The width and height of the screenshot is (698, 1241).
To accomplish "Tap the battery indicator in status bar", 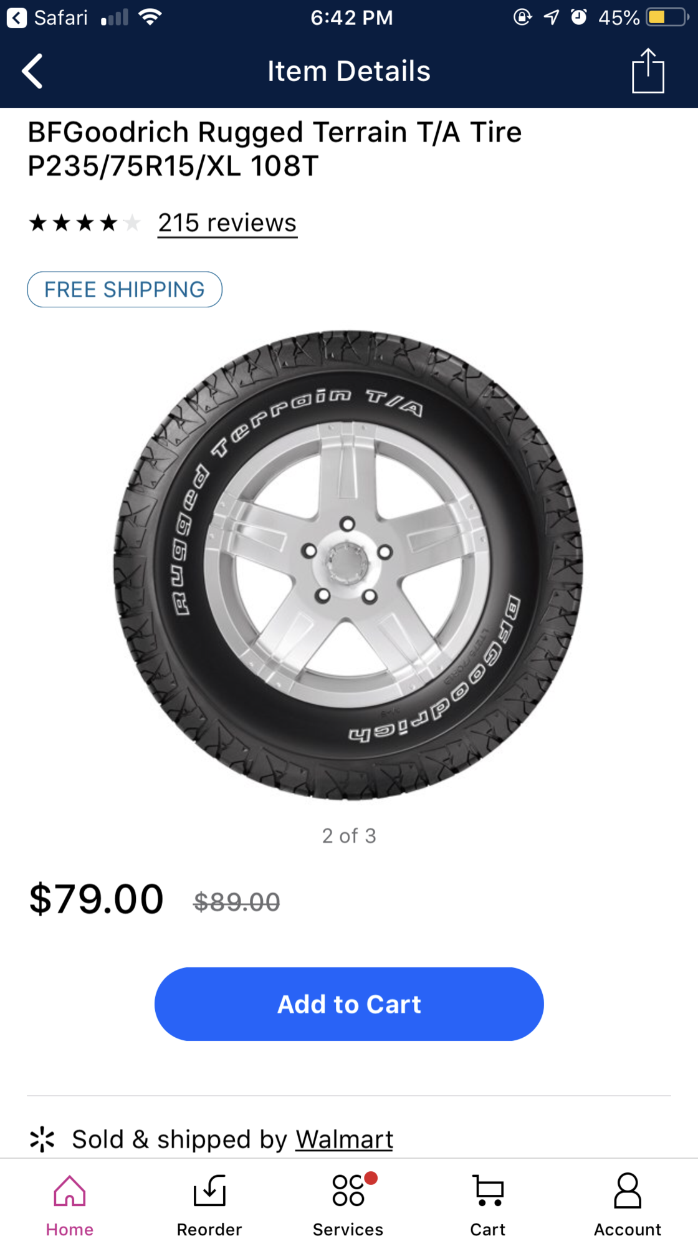I will point(666,17).
